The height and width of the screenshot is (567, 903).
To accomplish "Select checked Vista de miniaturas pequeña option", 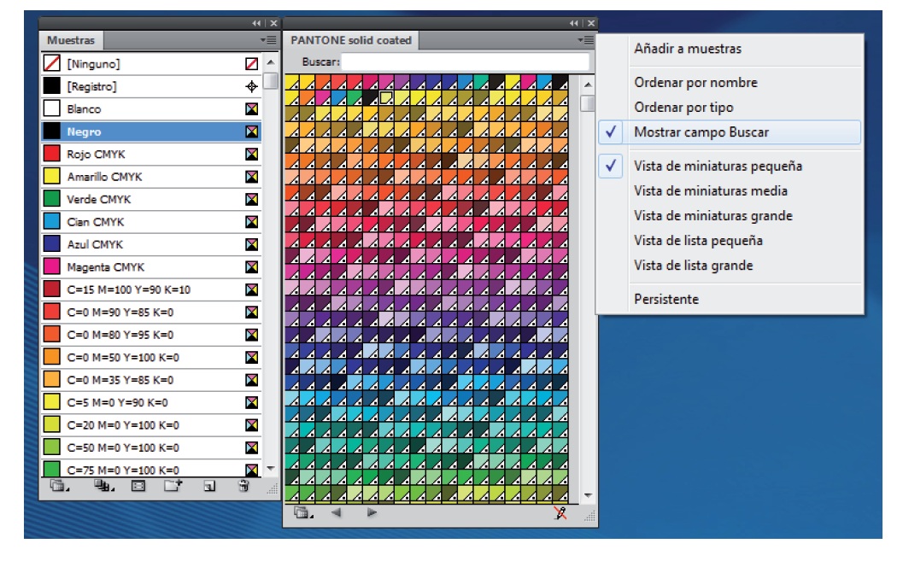I will tap(718, 166).
